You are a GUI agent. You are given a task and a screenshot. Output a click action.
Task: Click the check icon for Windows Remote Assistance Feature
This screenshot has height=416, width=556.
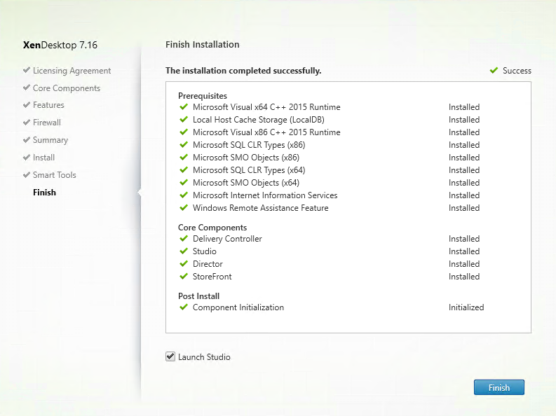pos(183,207)
